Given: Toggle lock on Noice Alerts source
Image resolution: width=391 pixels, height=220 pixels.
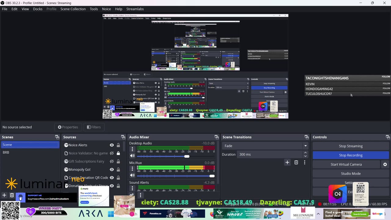Looking at the screenshot, I should [x=118, y=145].
